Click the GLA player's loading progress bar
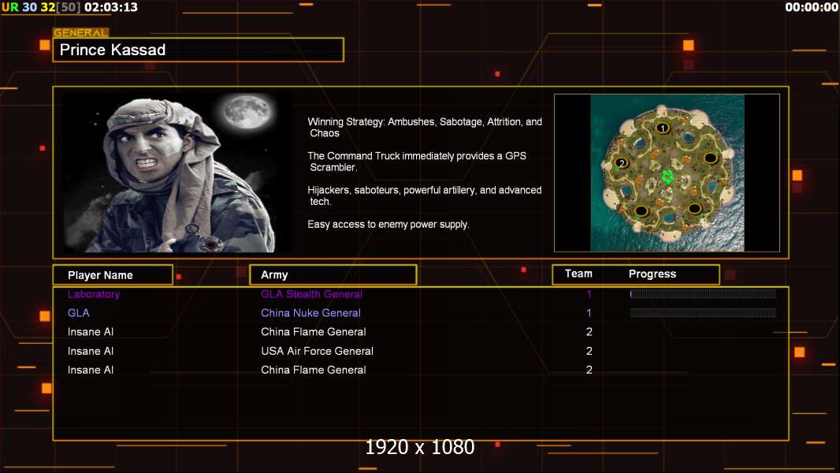 click(703, 313)
